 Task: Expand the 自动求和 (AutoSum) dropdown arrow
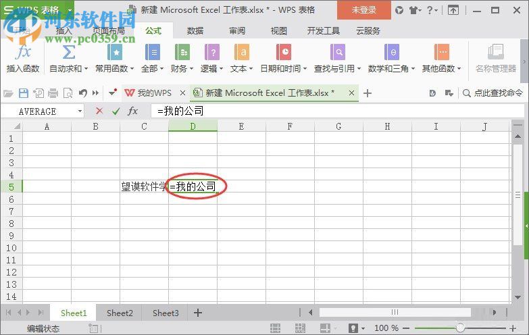pyautogui.click(x=86, y=69)
